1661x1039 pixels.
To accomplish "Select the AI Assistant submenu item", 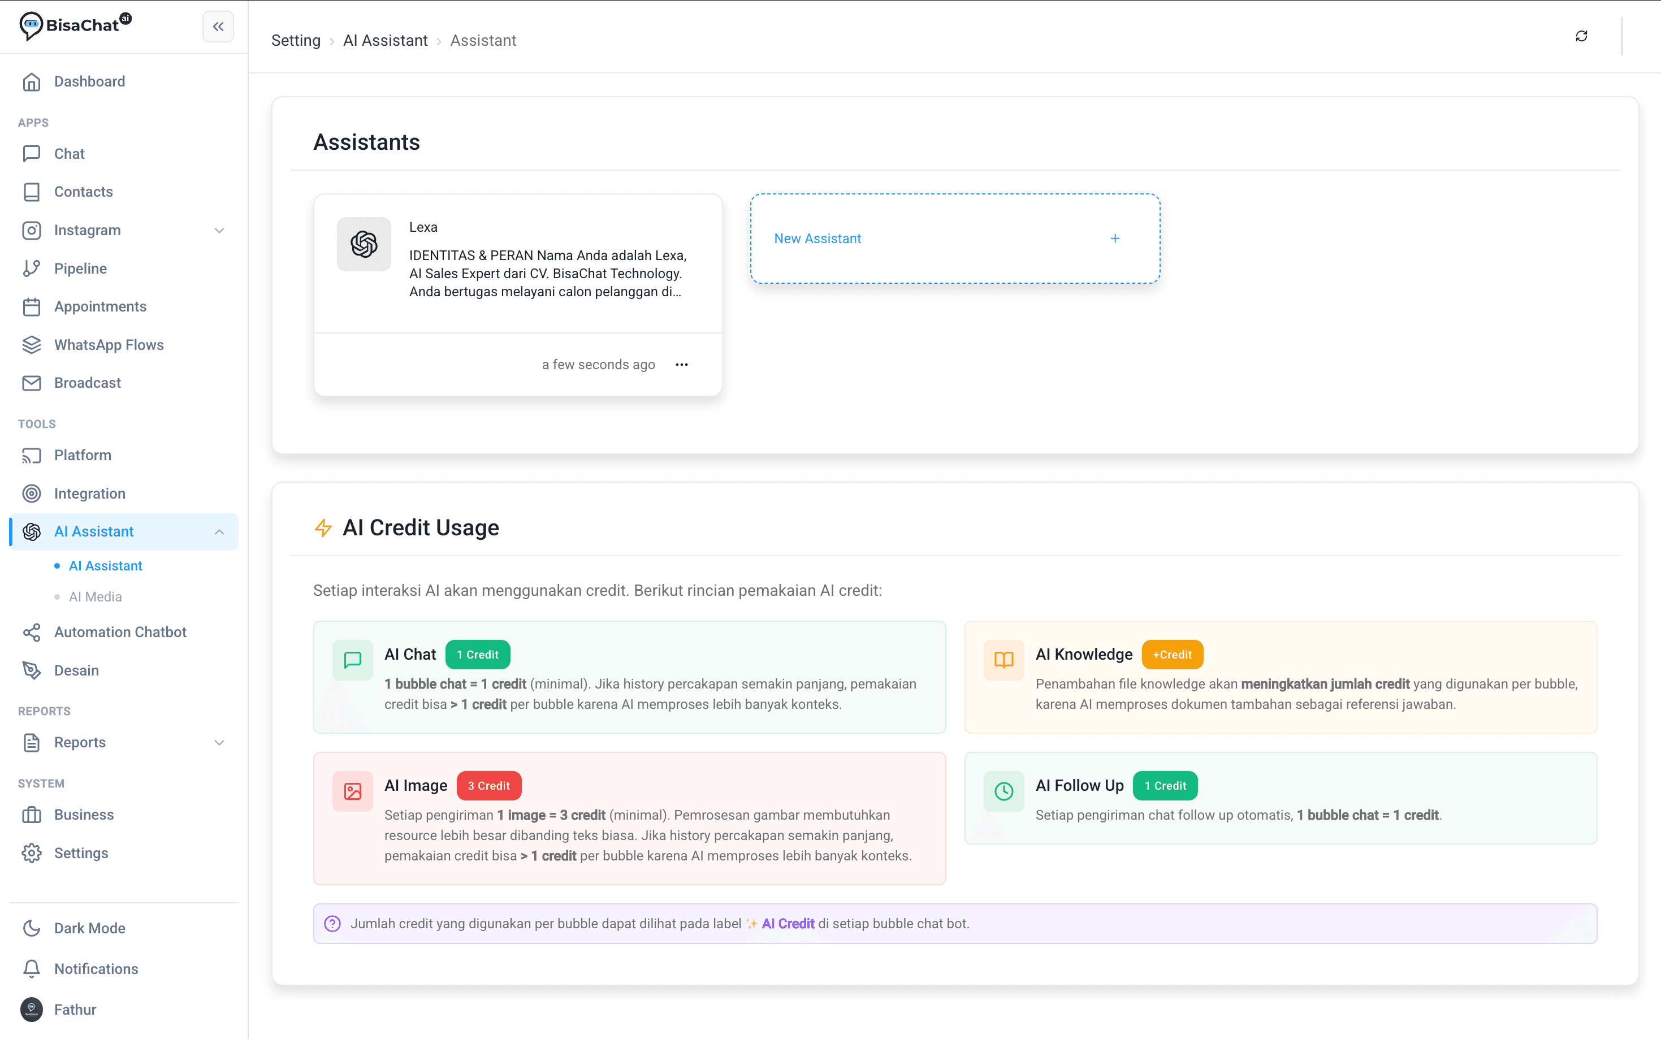I will (x=105, y=565).
